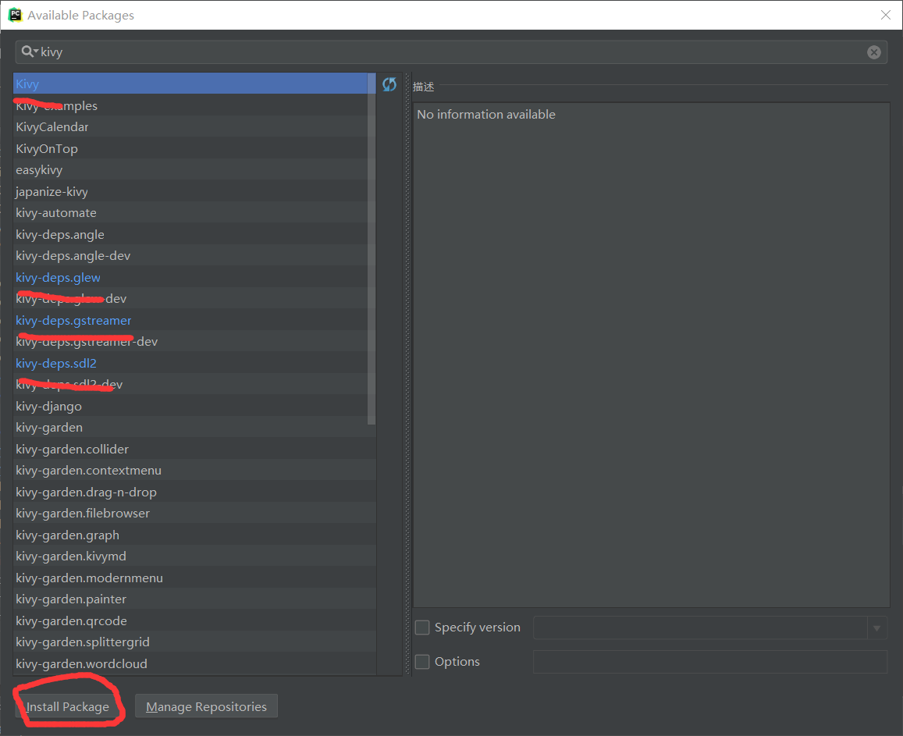The image size is (903, 736).
Task: Click the Options text field
Action: pyautogui.click(x=710, y=662)
